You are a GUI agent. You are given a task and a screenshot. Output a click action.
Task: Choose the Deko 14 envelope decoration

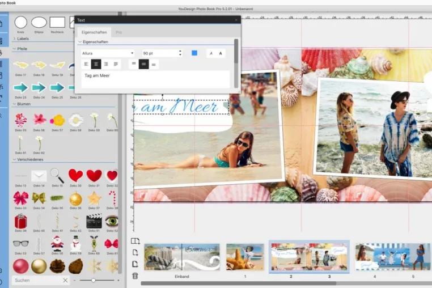pos(39,176)
